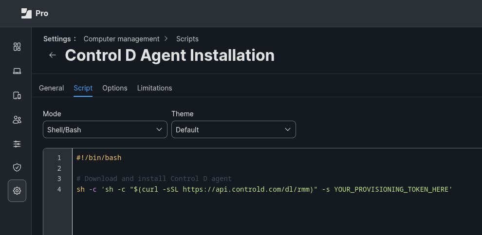The image size is (482, 235).
Task: Click the empty area of code editor
Action: (277, 215)
